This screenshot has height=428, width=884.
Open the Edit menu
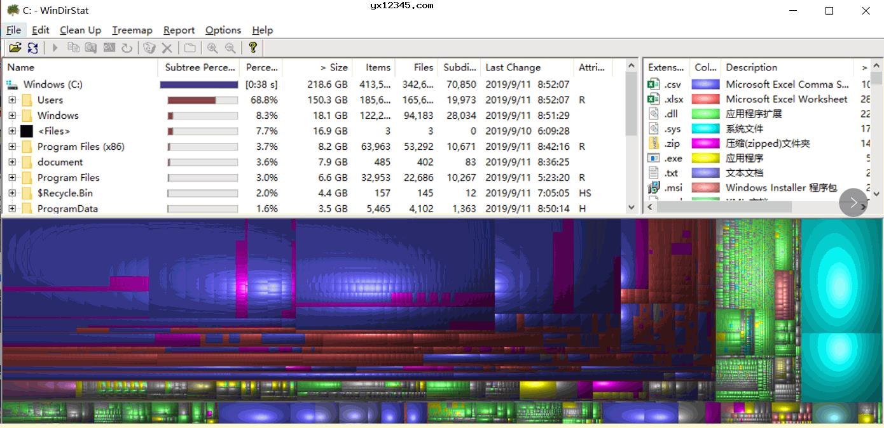(x=41, y=30)
